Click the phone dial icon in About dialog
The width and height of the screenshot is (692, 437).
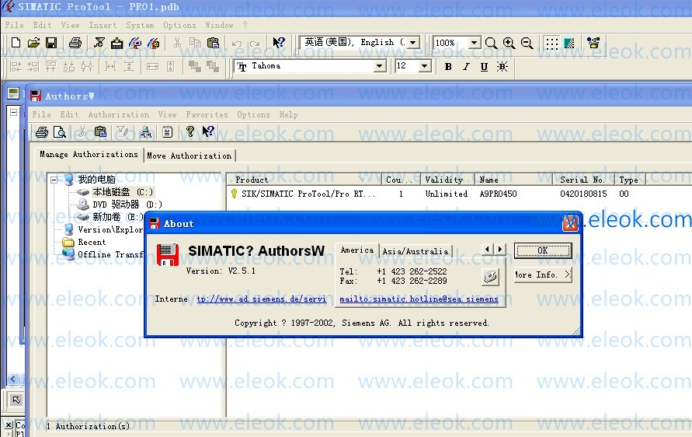[490, 277]
